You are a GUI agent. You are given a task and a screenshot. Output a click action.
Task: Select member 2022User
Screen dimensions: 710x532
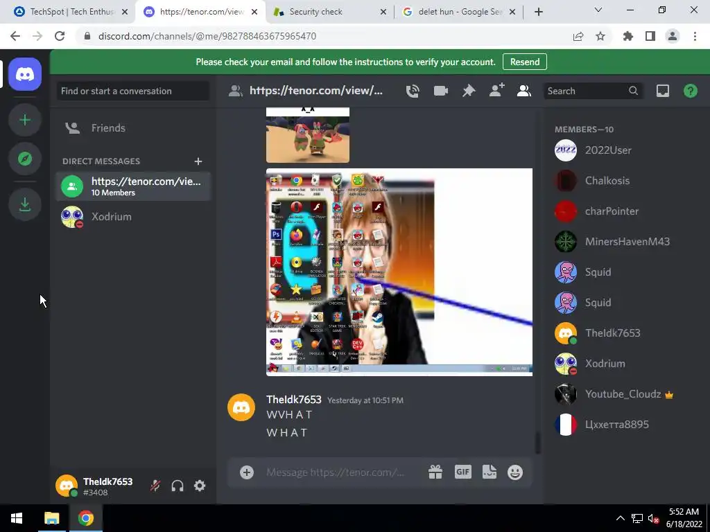(626, 150)
